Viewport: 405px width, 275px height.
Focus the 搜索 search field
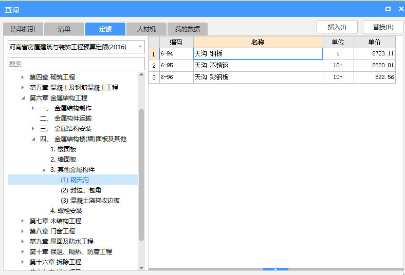76,64
